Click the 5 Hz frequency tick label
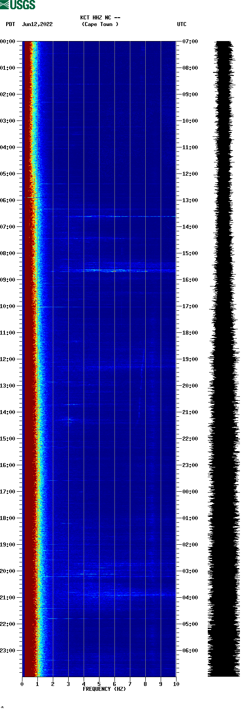243x712 pixels. (99, 684)
